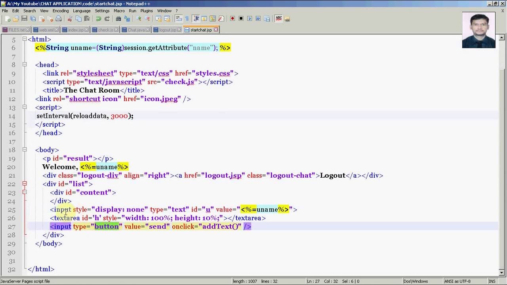
Task: Run the ABC spell check toolbar icon
Action: (x=278, y=19)
